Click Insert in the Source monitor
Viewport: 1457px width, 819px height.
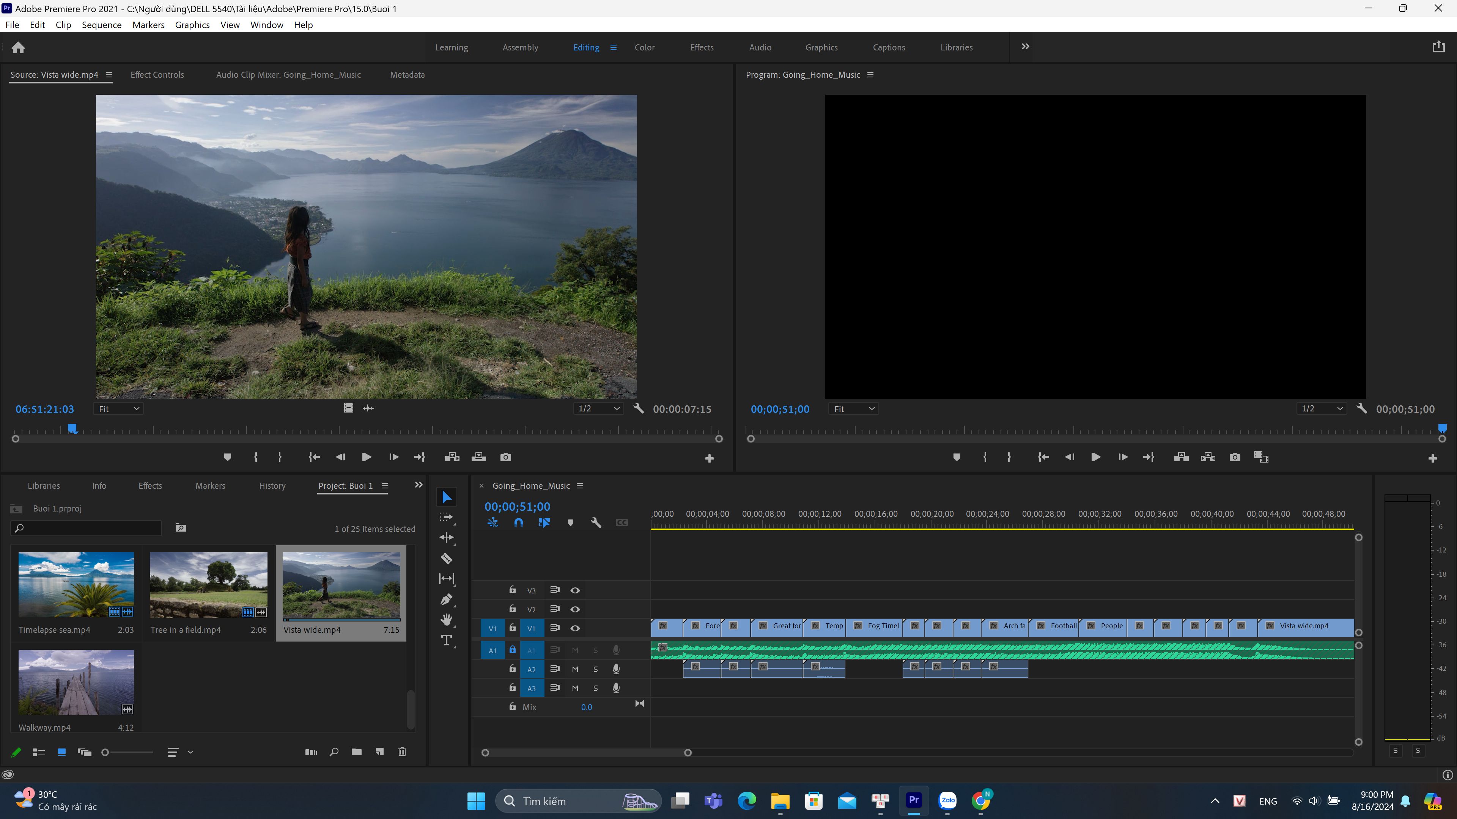[x=452, y=457]
